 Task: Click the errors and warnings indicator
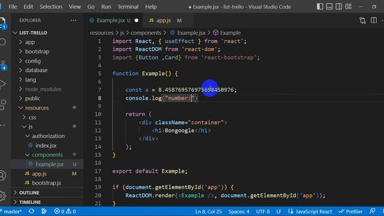click(x=65, y=211)
